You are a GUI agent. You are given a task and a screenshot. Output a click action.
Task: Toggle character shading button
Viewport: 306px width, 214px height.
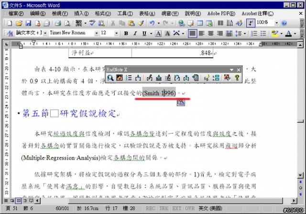(x=167, y=33)
